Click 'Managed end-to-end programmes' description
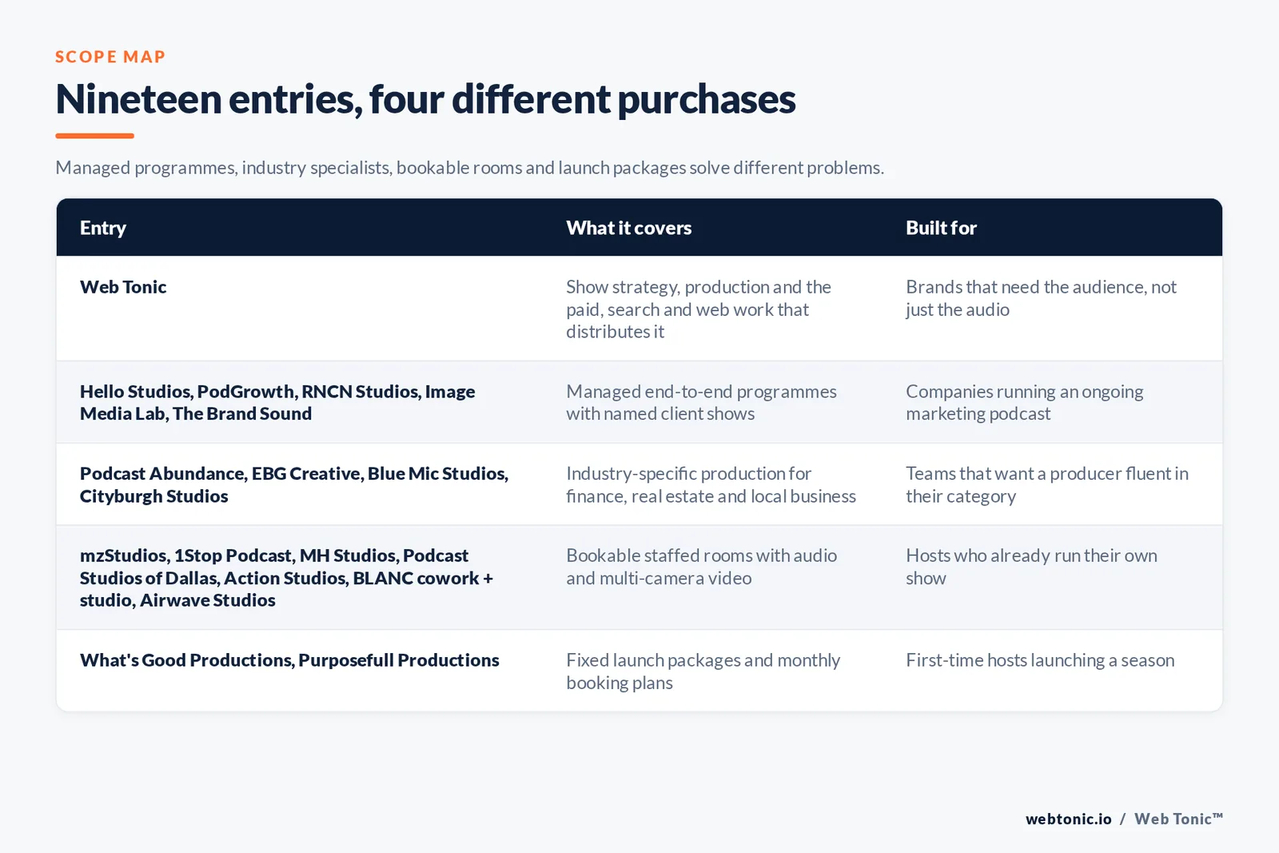1279x853 pixels. pyautogui.click(x=701, y=402)
